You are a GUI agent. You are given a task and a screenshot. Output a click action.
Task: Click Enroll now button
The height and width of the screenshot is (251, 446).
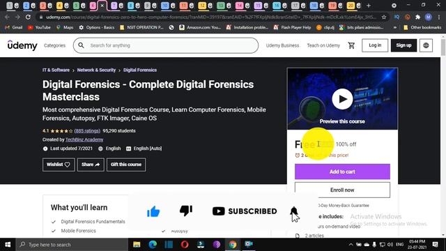click(342, 190)
